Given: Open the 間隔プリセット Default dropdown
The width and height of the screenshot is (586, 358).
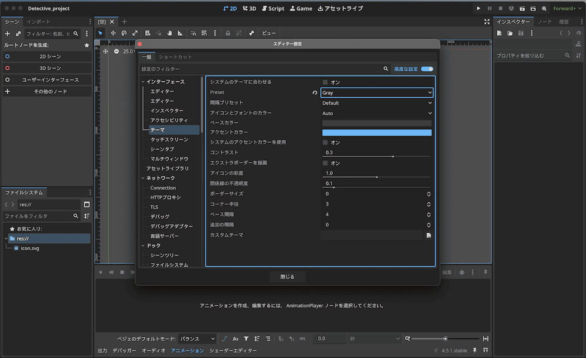Looking at the screenshot, I should click(376, 102).
